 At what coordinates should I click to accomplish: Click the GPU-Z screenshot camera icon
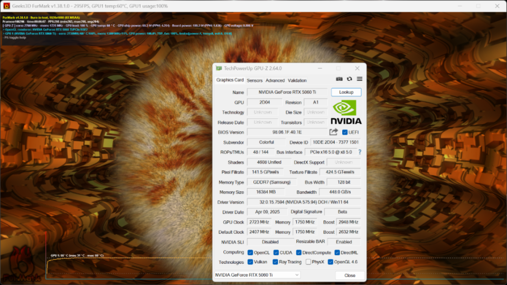coord(339,79)
